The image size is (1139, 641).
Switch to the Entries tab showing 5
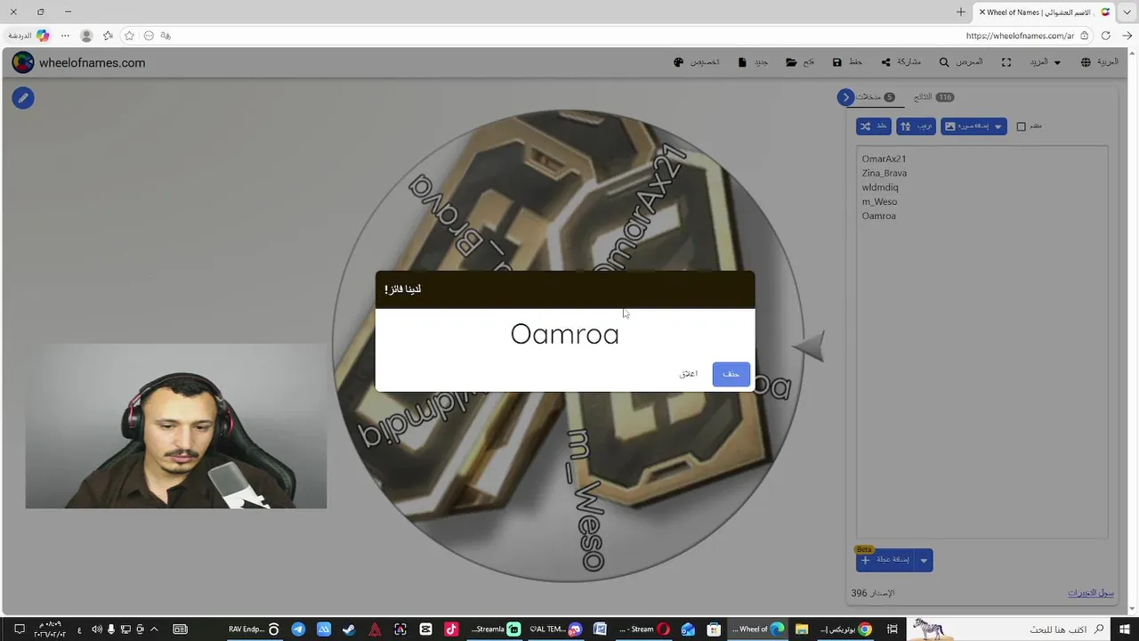(x=876, y=97)
